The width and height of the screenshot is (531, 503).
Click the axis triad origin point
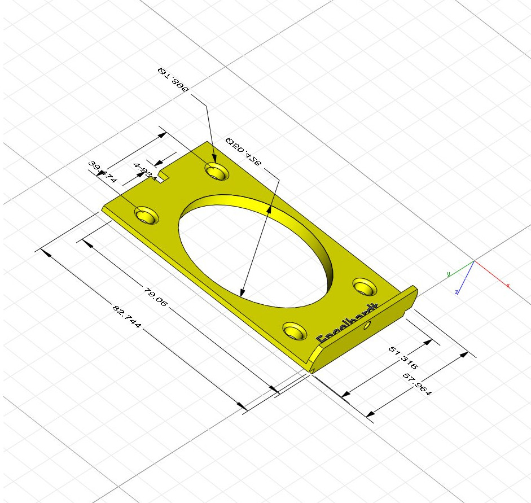(474, 261)
